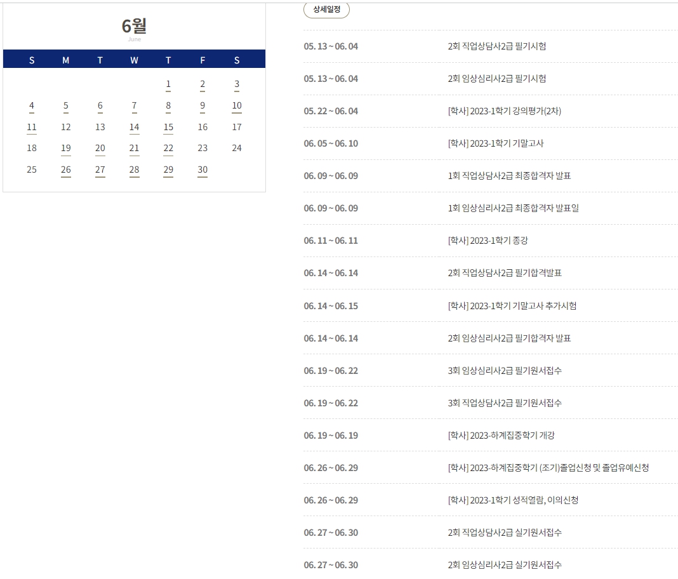Open 2023-하계집중학기 개강 entry
Viewport: 678px width, 579px height.
click(x=501, y=436)
